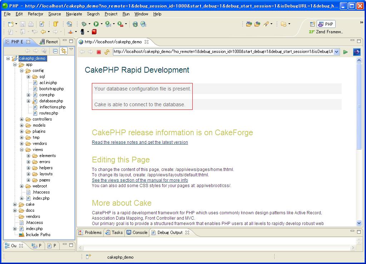Click the release notes link

(140, 142)
